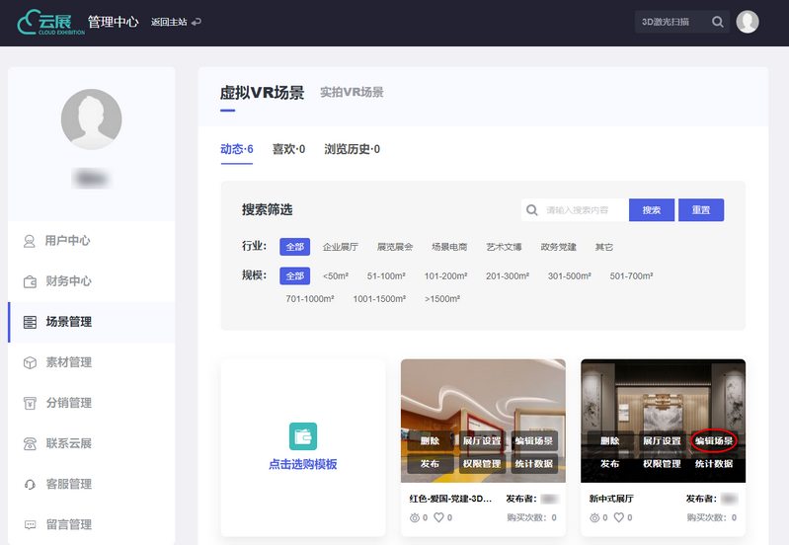
Task: Click the 重置 button to reset filters
Action: coord(701,210)
